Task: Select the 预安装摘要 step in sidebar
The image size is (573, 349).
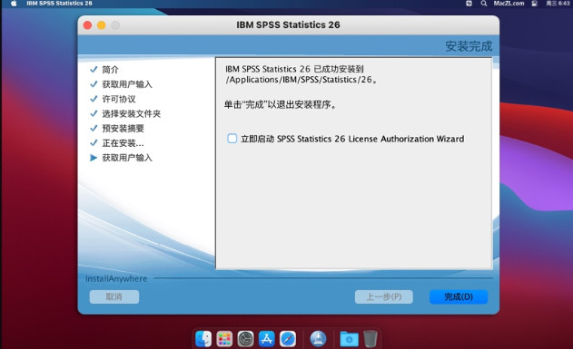Action: 123,129
